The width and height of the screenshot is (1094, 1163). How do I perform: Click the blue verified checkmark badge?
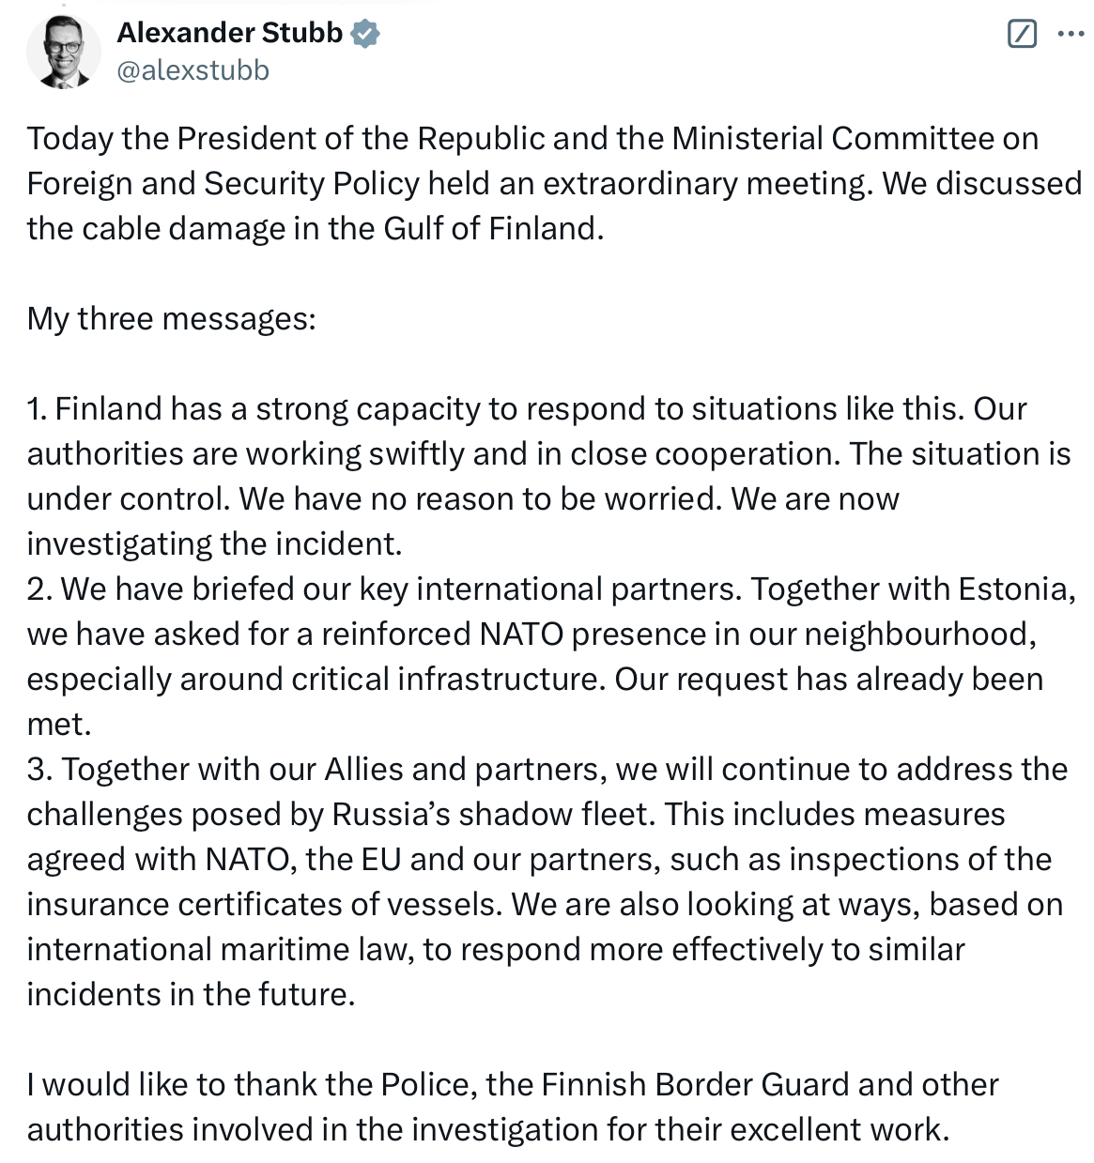point(365,35)
